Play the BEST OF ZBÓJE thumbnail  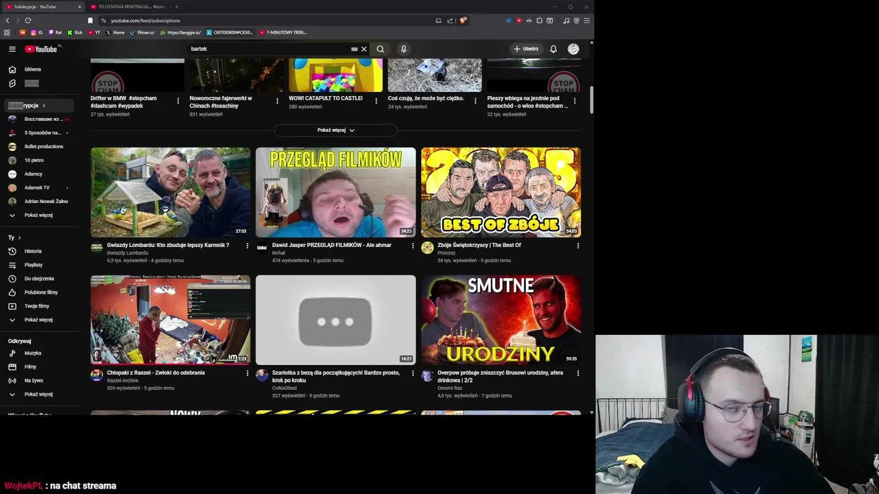pyautogui.click(x=501, y=192)
